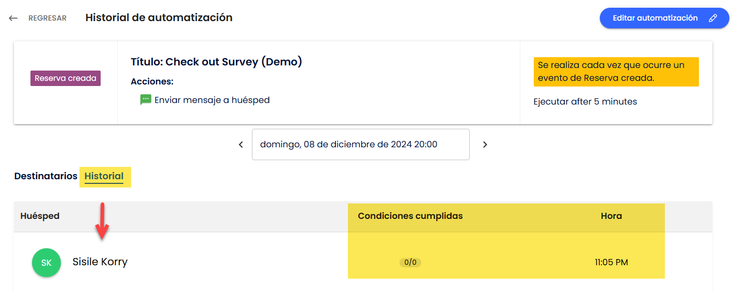
Task: Click the 0/0 conditions badge
Action: tap(410, 262)
